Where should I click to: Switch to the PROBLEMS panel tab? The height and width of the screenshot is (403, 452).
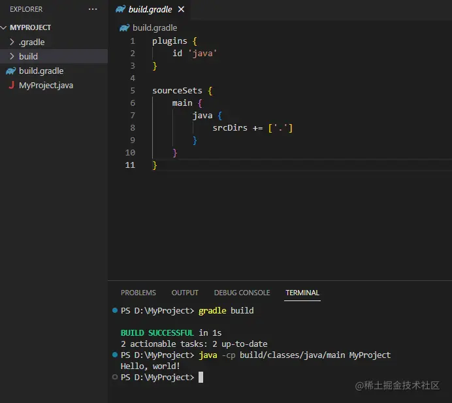[x=138, y=293]
